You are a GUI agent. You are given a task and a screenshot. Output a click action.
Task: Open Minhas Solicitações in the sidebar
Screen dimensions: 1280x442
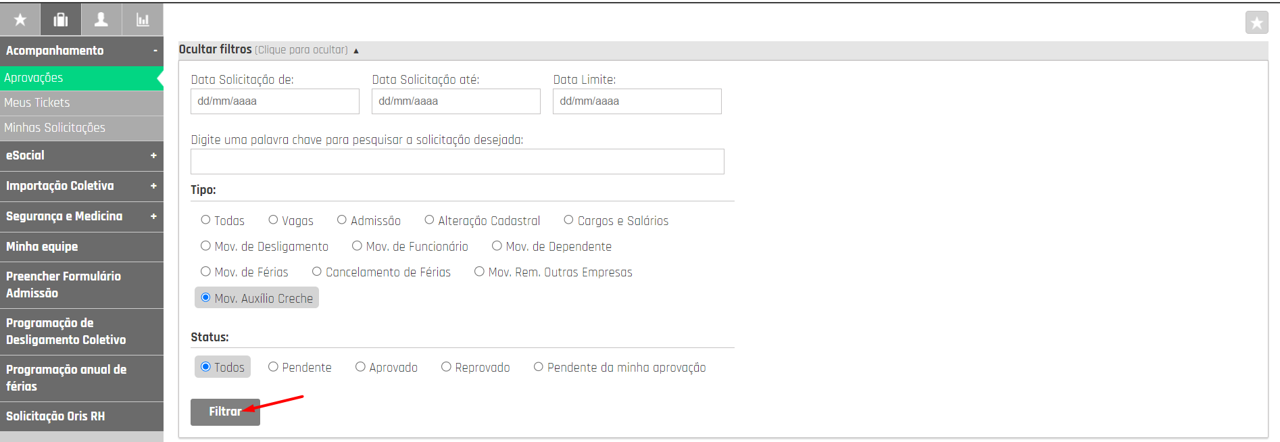point(82,128)
